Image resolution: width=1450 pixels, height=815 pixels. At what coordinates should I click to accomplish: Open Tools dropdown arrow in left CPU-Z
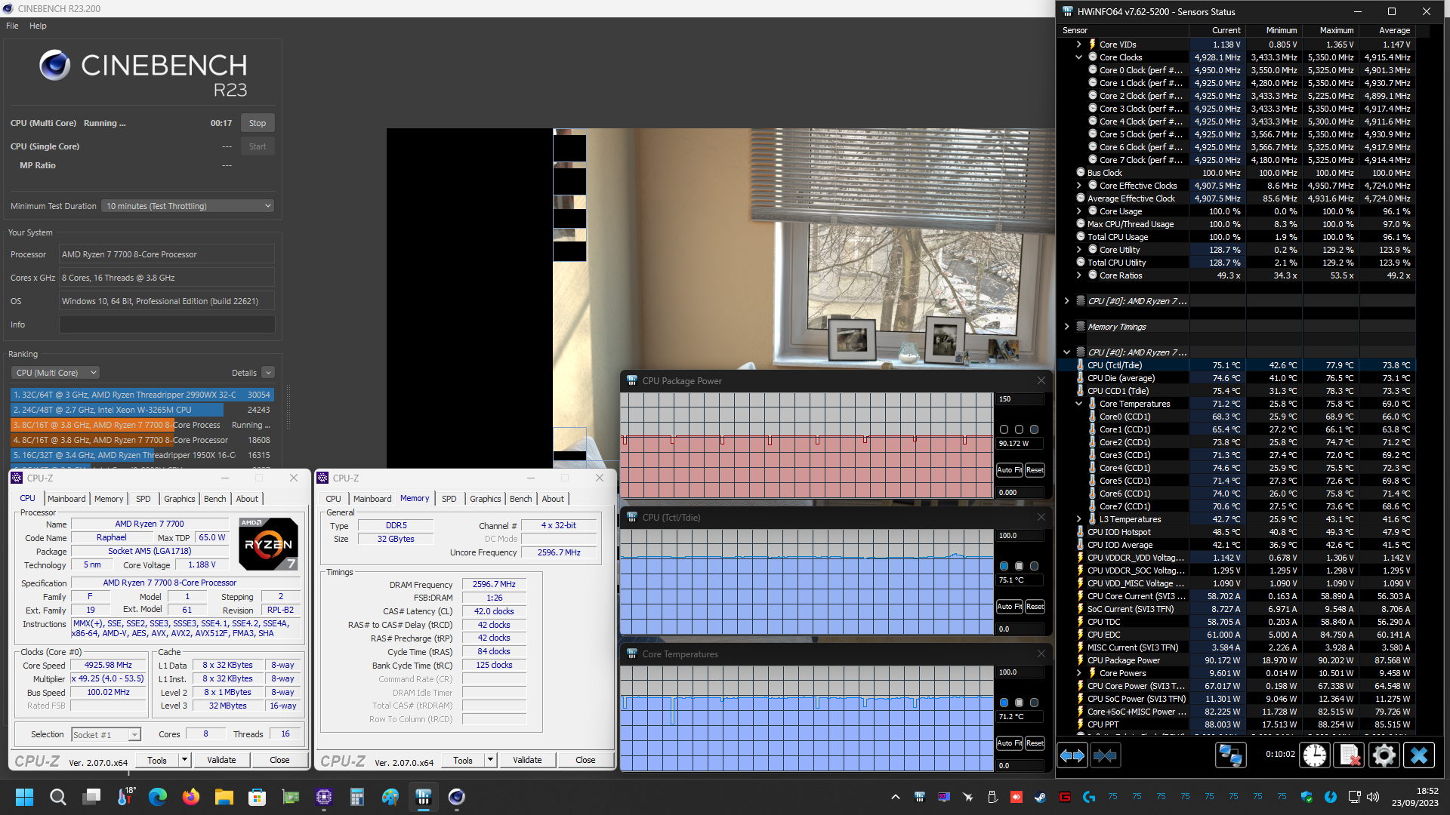pyautogui.click(x=184, y=760)
